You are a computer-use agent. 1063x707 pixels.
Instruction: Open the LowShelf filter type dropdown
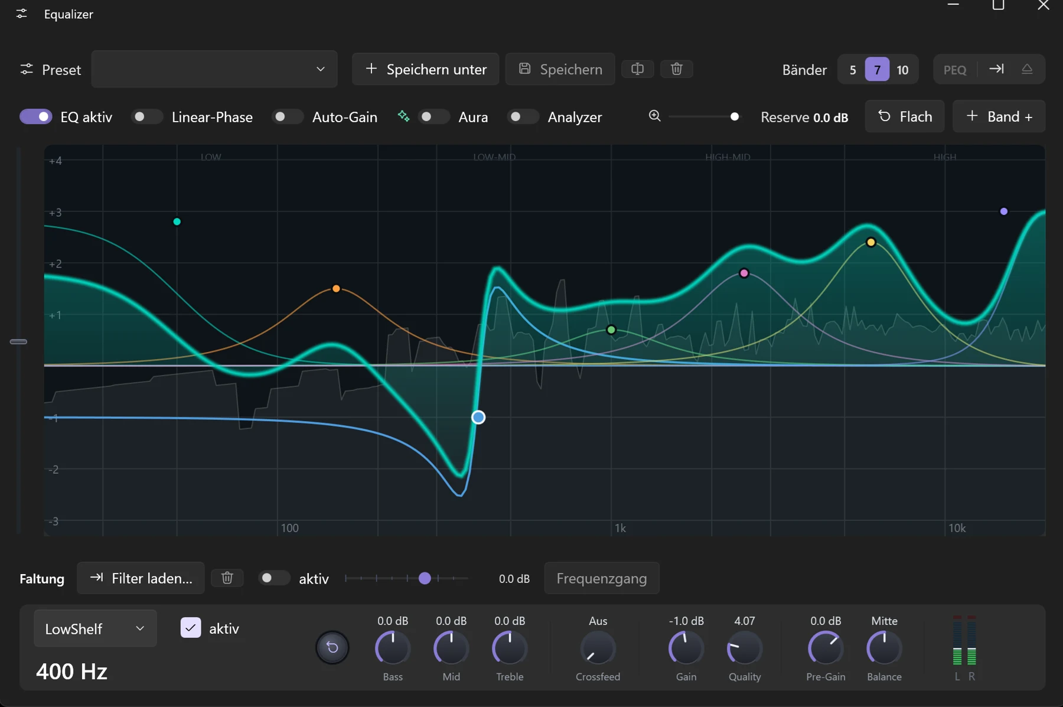point(95,628)
